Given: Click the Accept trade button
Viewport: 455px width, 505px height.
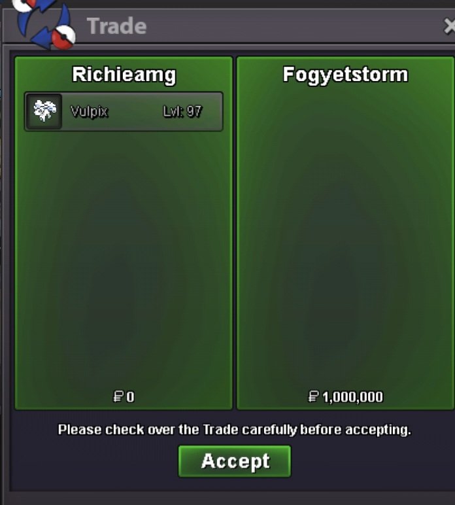Looking at the screenshot, I should click(235, 461).
